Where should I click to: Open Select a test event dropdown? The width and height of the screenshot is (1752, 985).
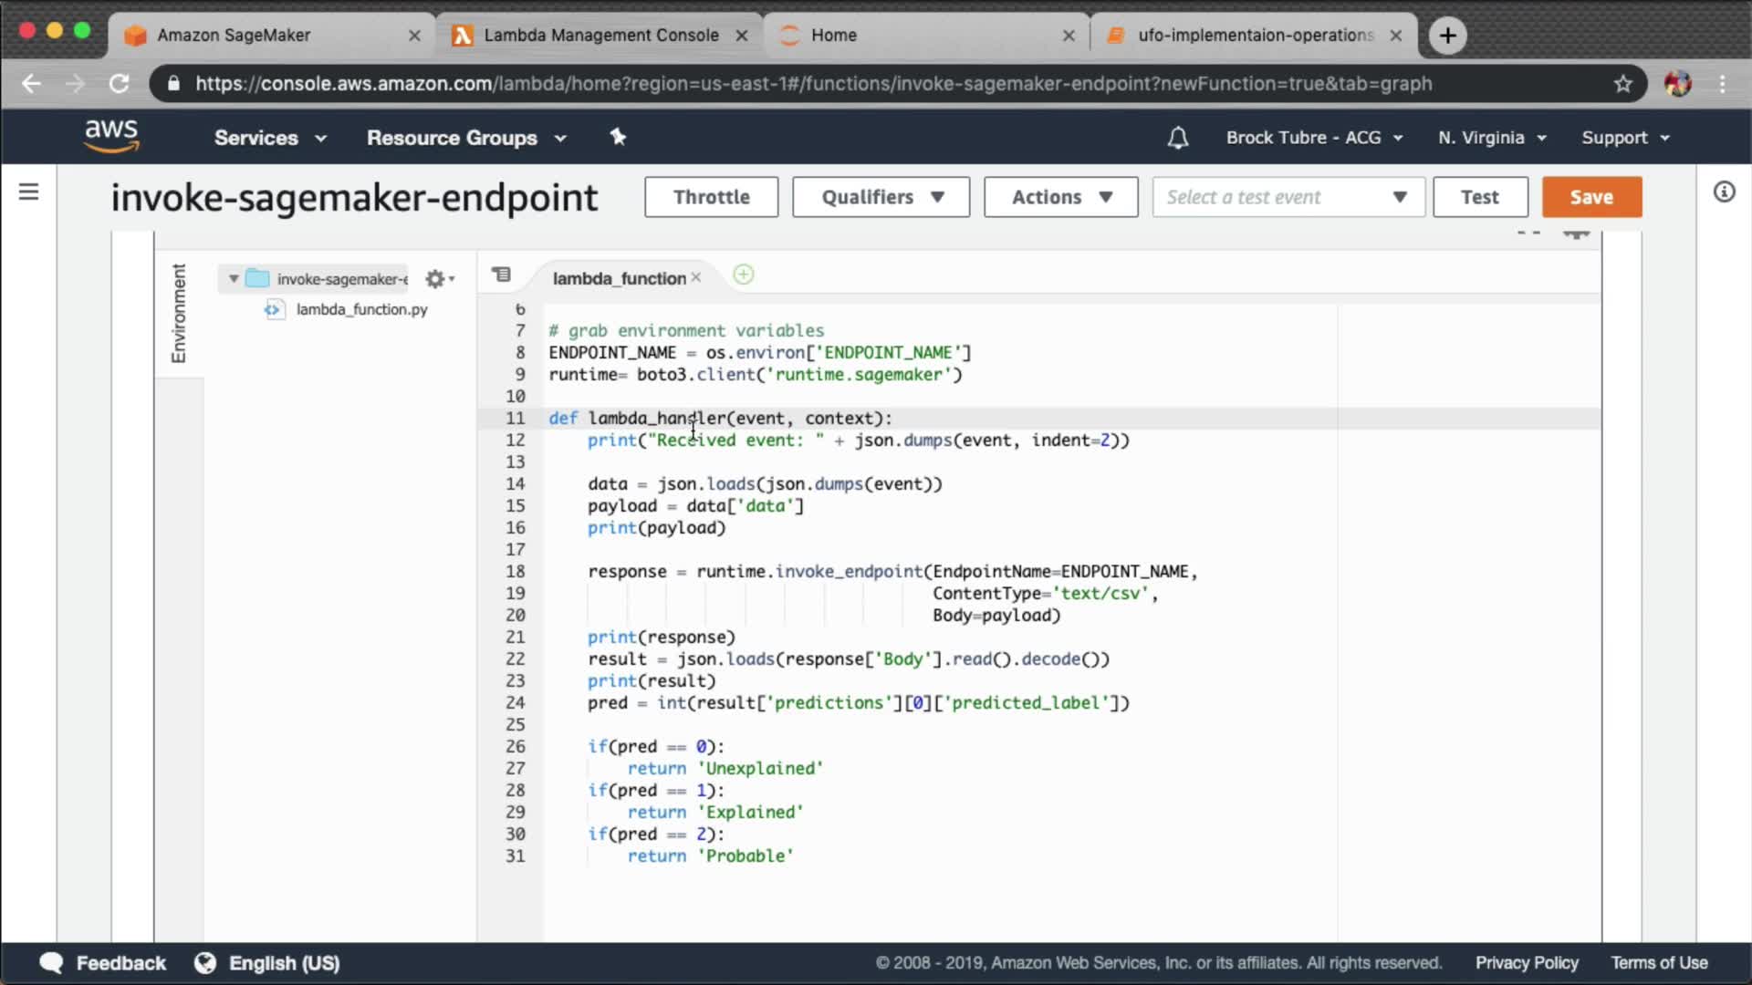pos(1288,197)
